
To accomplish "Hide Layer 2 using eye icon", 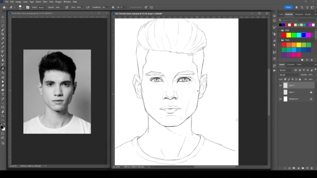I will tap(280, 86).
